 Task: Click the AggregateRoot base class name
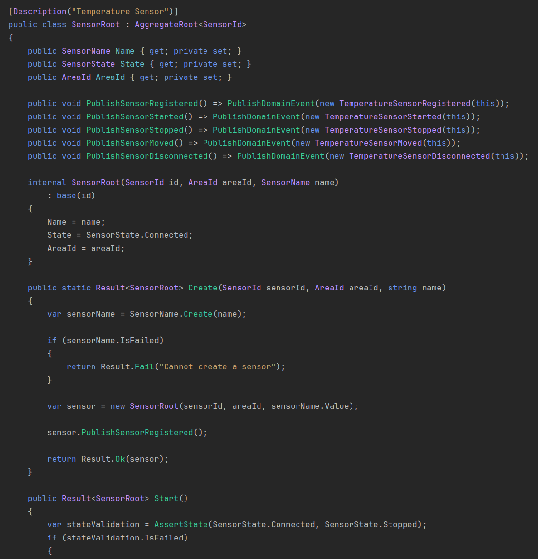coord(166,24)
